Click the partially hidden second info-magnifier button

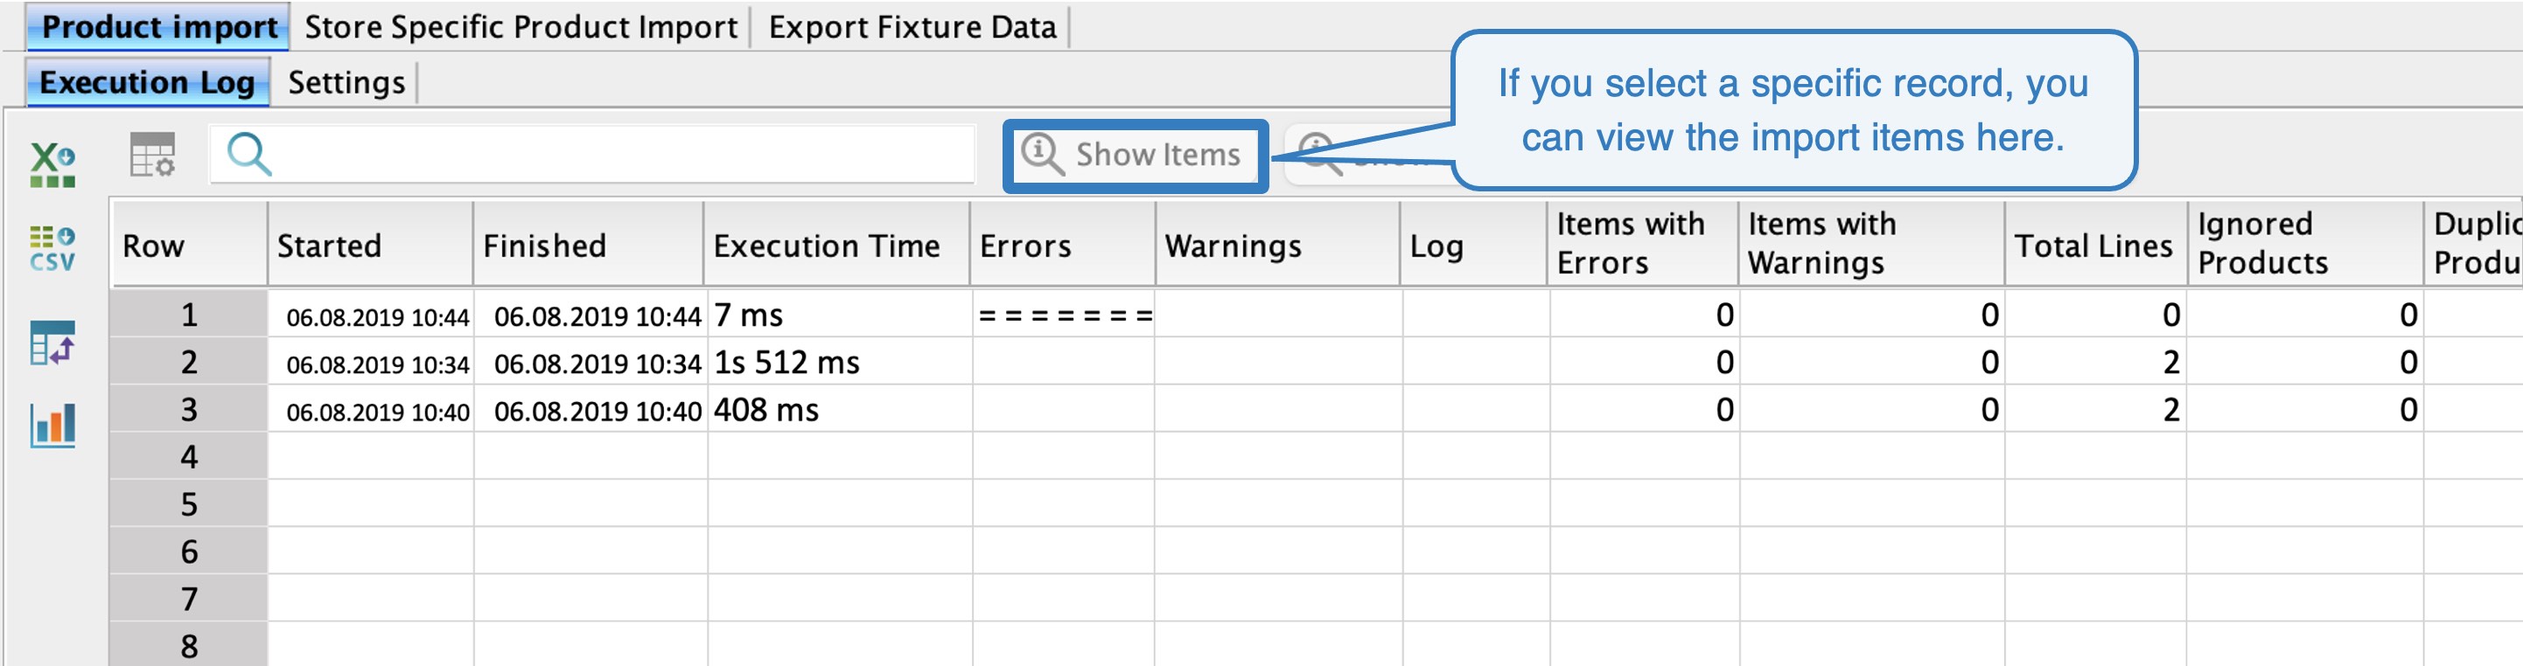[1319, 155]
